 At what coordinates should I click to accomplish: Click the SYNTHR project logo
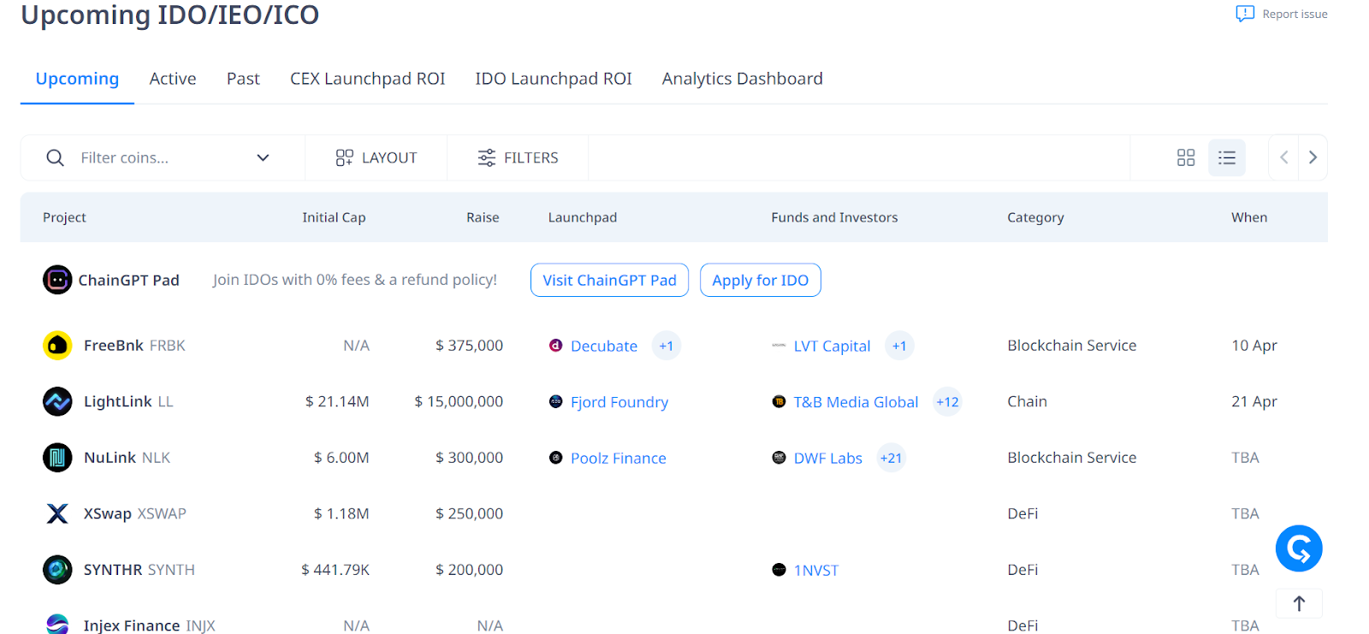pos(57,570)
